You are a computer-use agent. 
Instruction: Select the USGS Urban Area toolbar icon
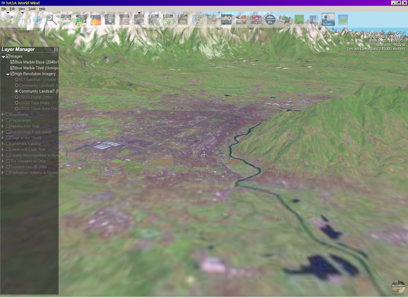[183, 19]
